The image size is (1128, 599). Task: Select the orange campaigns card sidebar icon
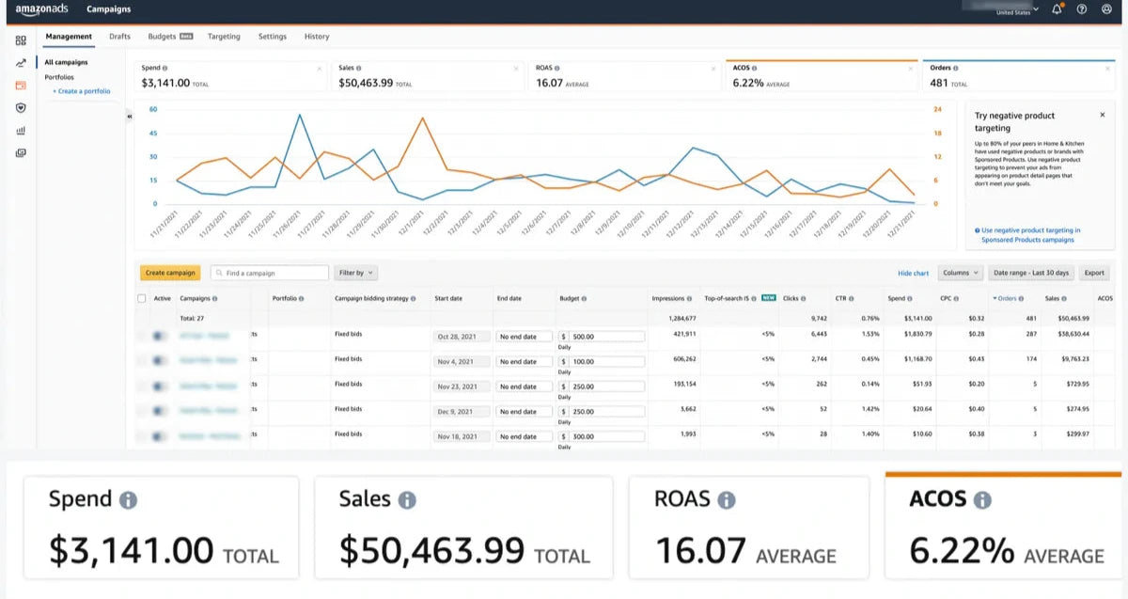(x=21, y=86)
